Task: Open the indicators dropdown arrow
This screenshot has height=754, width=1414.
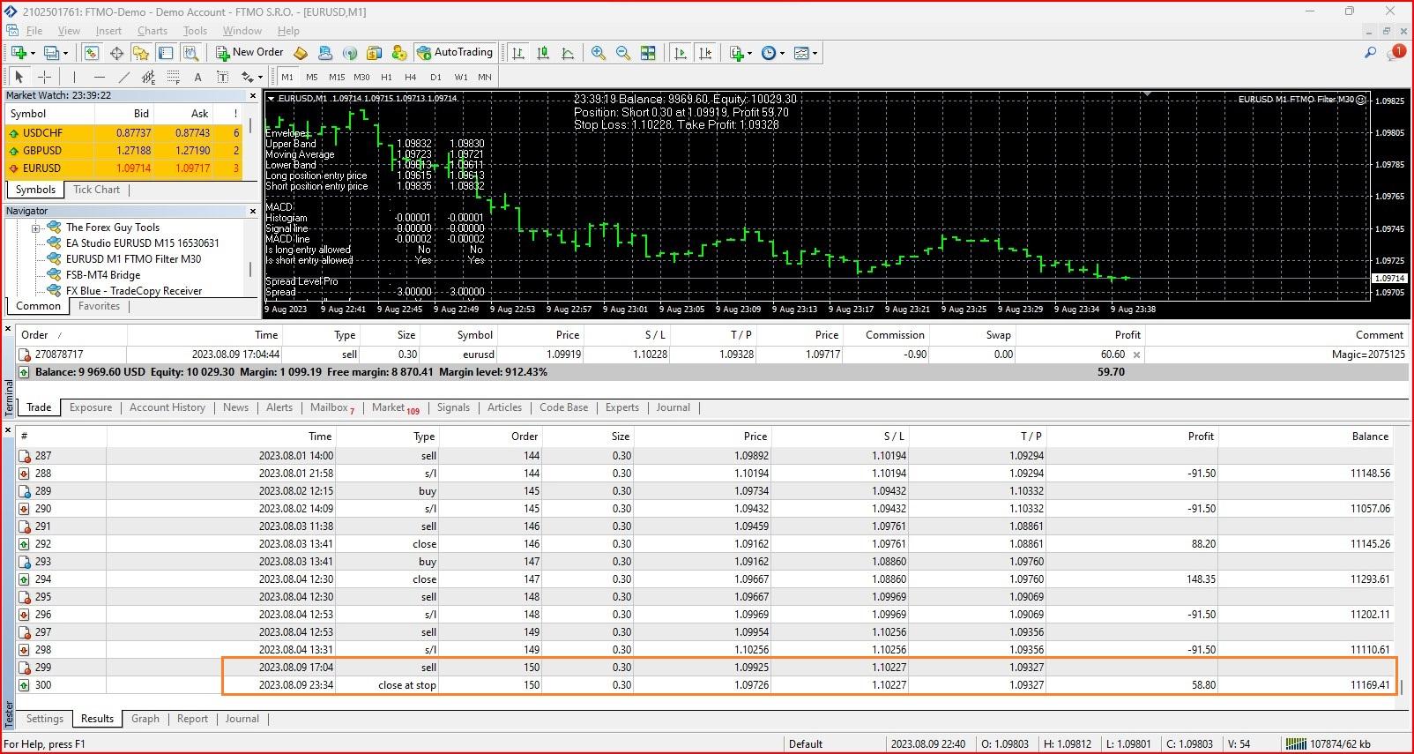Action: [750, 53]
